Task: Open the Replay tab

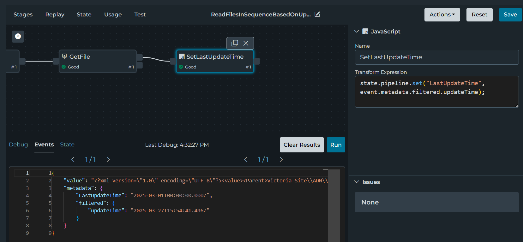Action: point(55,15)
